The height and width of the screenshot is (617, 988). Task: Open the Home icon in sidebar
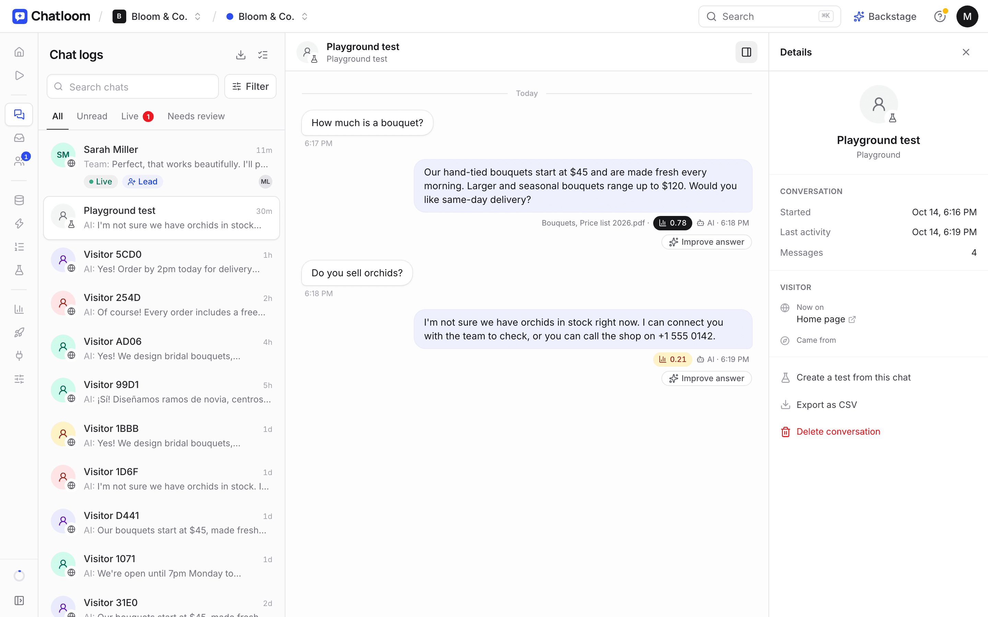pos(19,52)
